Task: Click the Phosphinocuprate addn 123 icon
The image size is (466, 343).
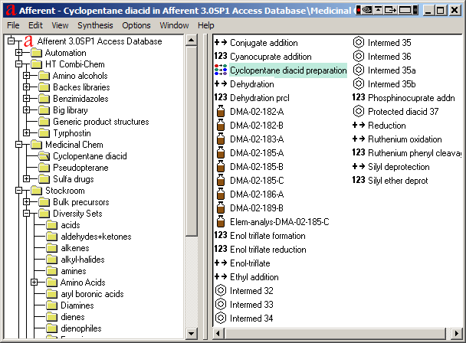Action: click(359, 97)
